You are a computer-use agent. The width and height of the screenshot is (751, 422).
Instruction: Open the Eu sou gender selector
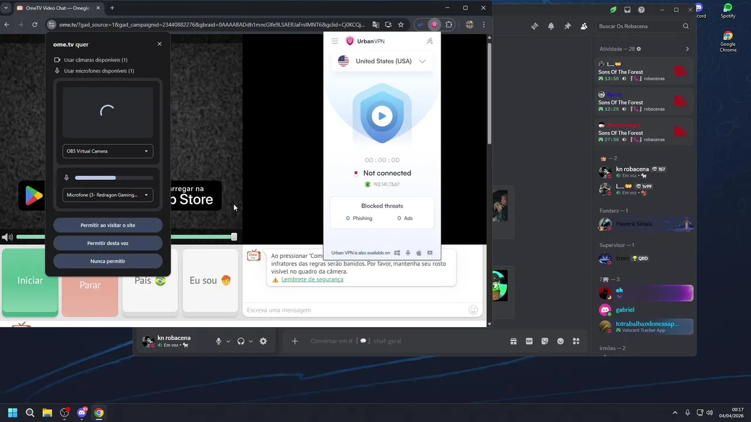210,281
